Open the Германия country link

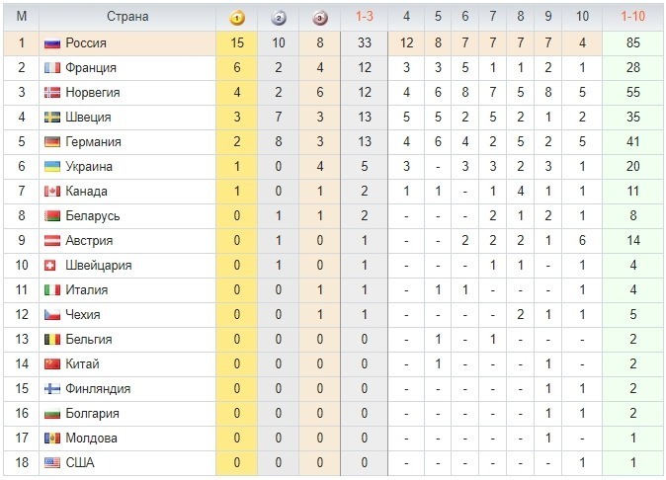(x=93, y=142)
